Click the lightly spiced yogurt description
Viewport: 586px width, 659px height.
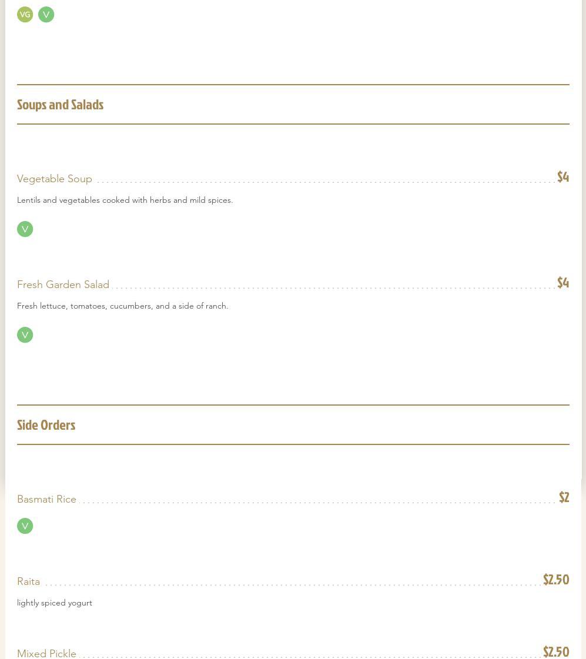(55, 603)
